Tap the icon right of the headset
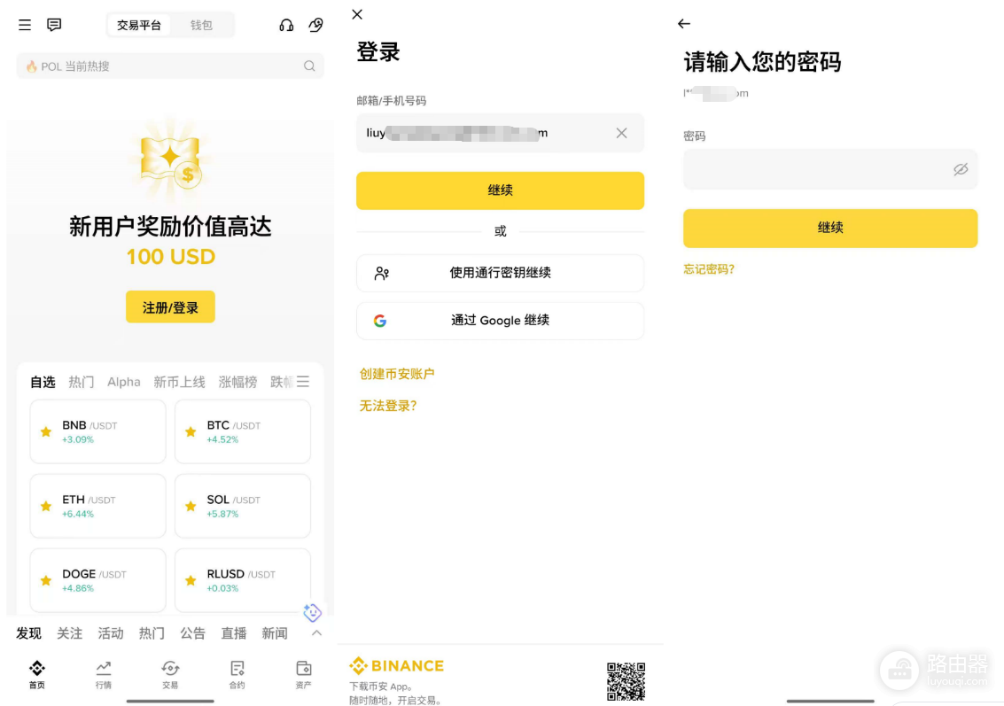Image resolution: width=1004 pixels, height=706 pixels. click(x=315, y=25)
